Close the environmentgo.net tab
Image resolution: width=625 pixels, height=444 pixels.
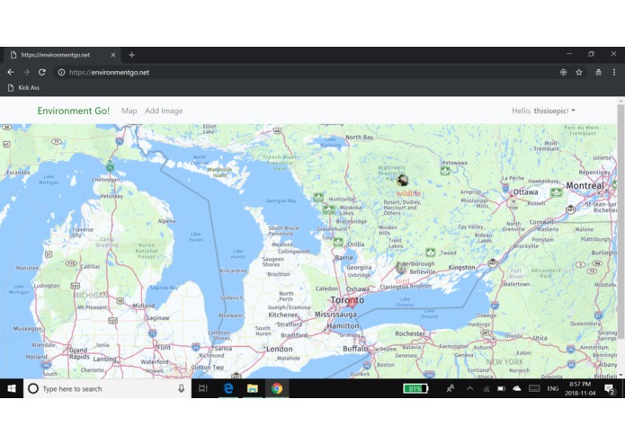tap(113, 55)
